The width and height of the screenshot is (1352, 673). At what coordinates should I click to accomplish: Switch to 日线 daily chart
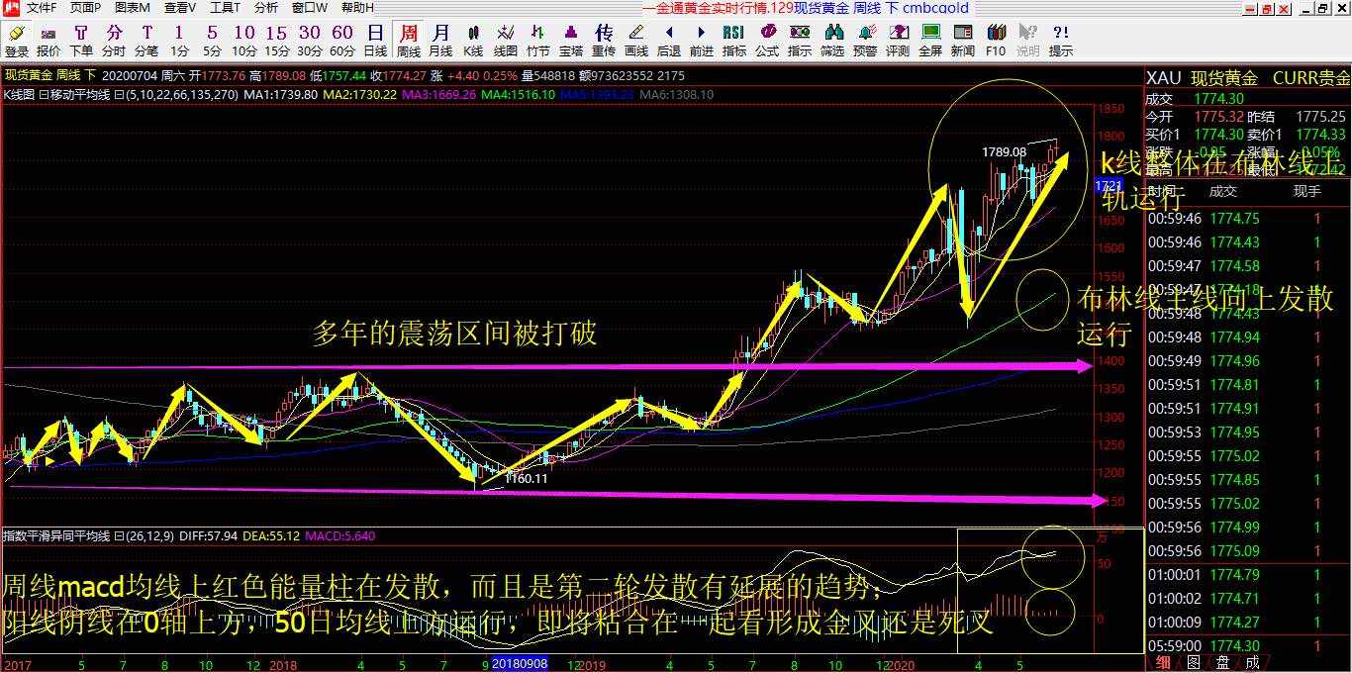[375, 41]
